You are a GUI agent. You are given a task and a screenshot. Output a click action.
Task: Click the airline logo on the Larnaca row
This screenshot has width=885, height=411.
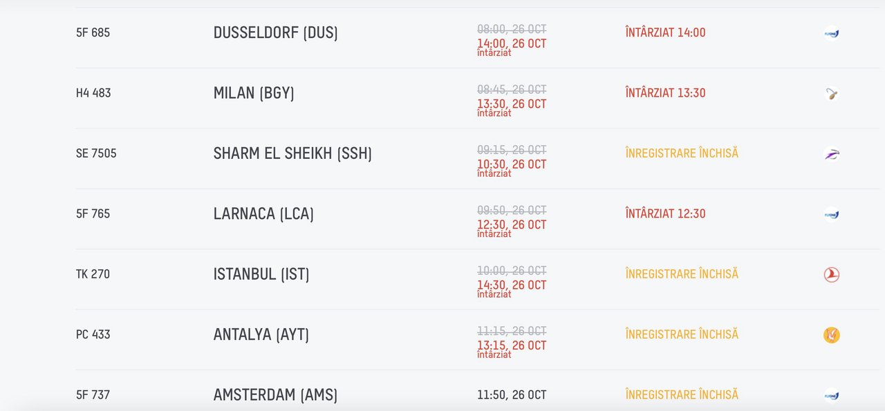pyautogui.click(x=831, y=214)
